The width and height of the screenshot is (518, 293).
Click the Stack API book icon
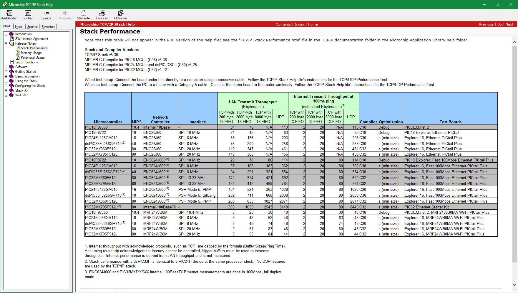12,90
